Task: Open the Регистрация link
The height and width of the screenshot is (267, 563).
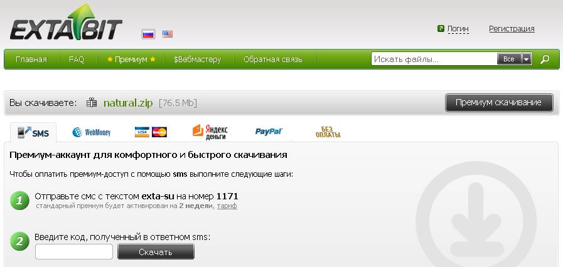Action: click(x=512, y=29)
